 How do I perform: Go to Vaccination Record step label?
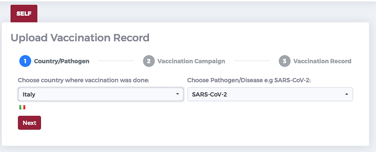(x=322, y=61)
